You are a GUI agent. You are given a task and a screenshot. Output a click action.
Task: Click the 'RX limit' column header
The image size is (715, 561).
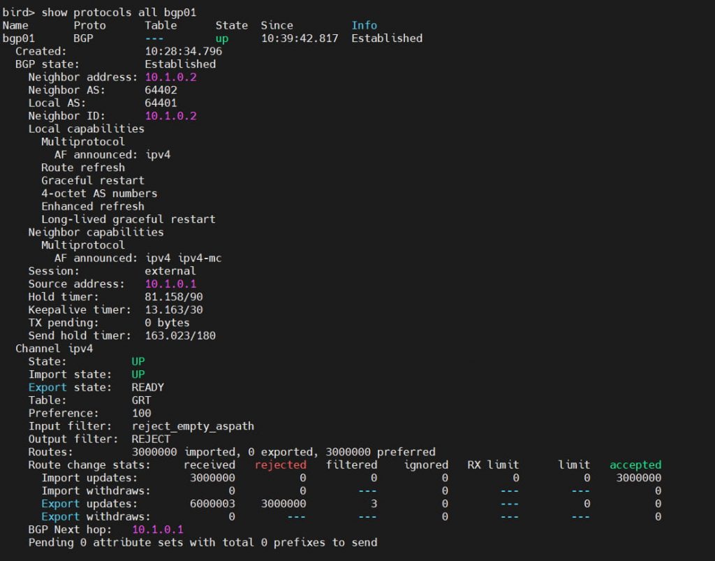coord(493,465)
